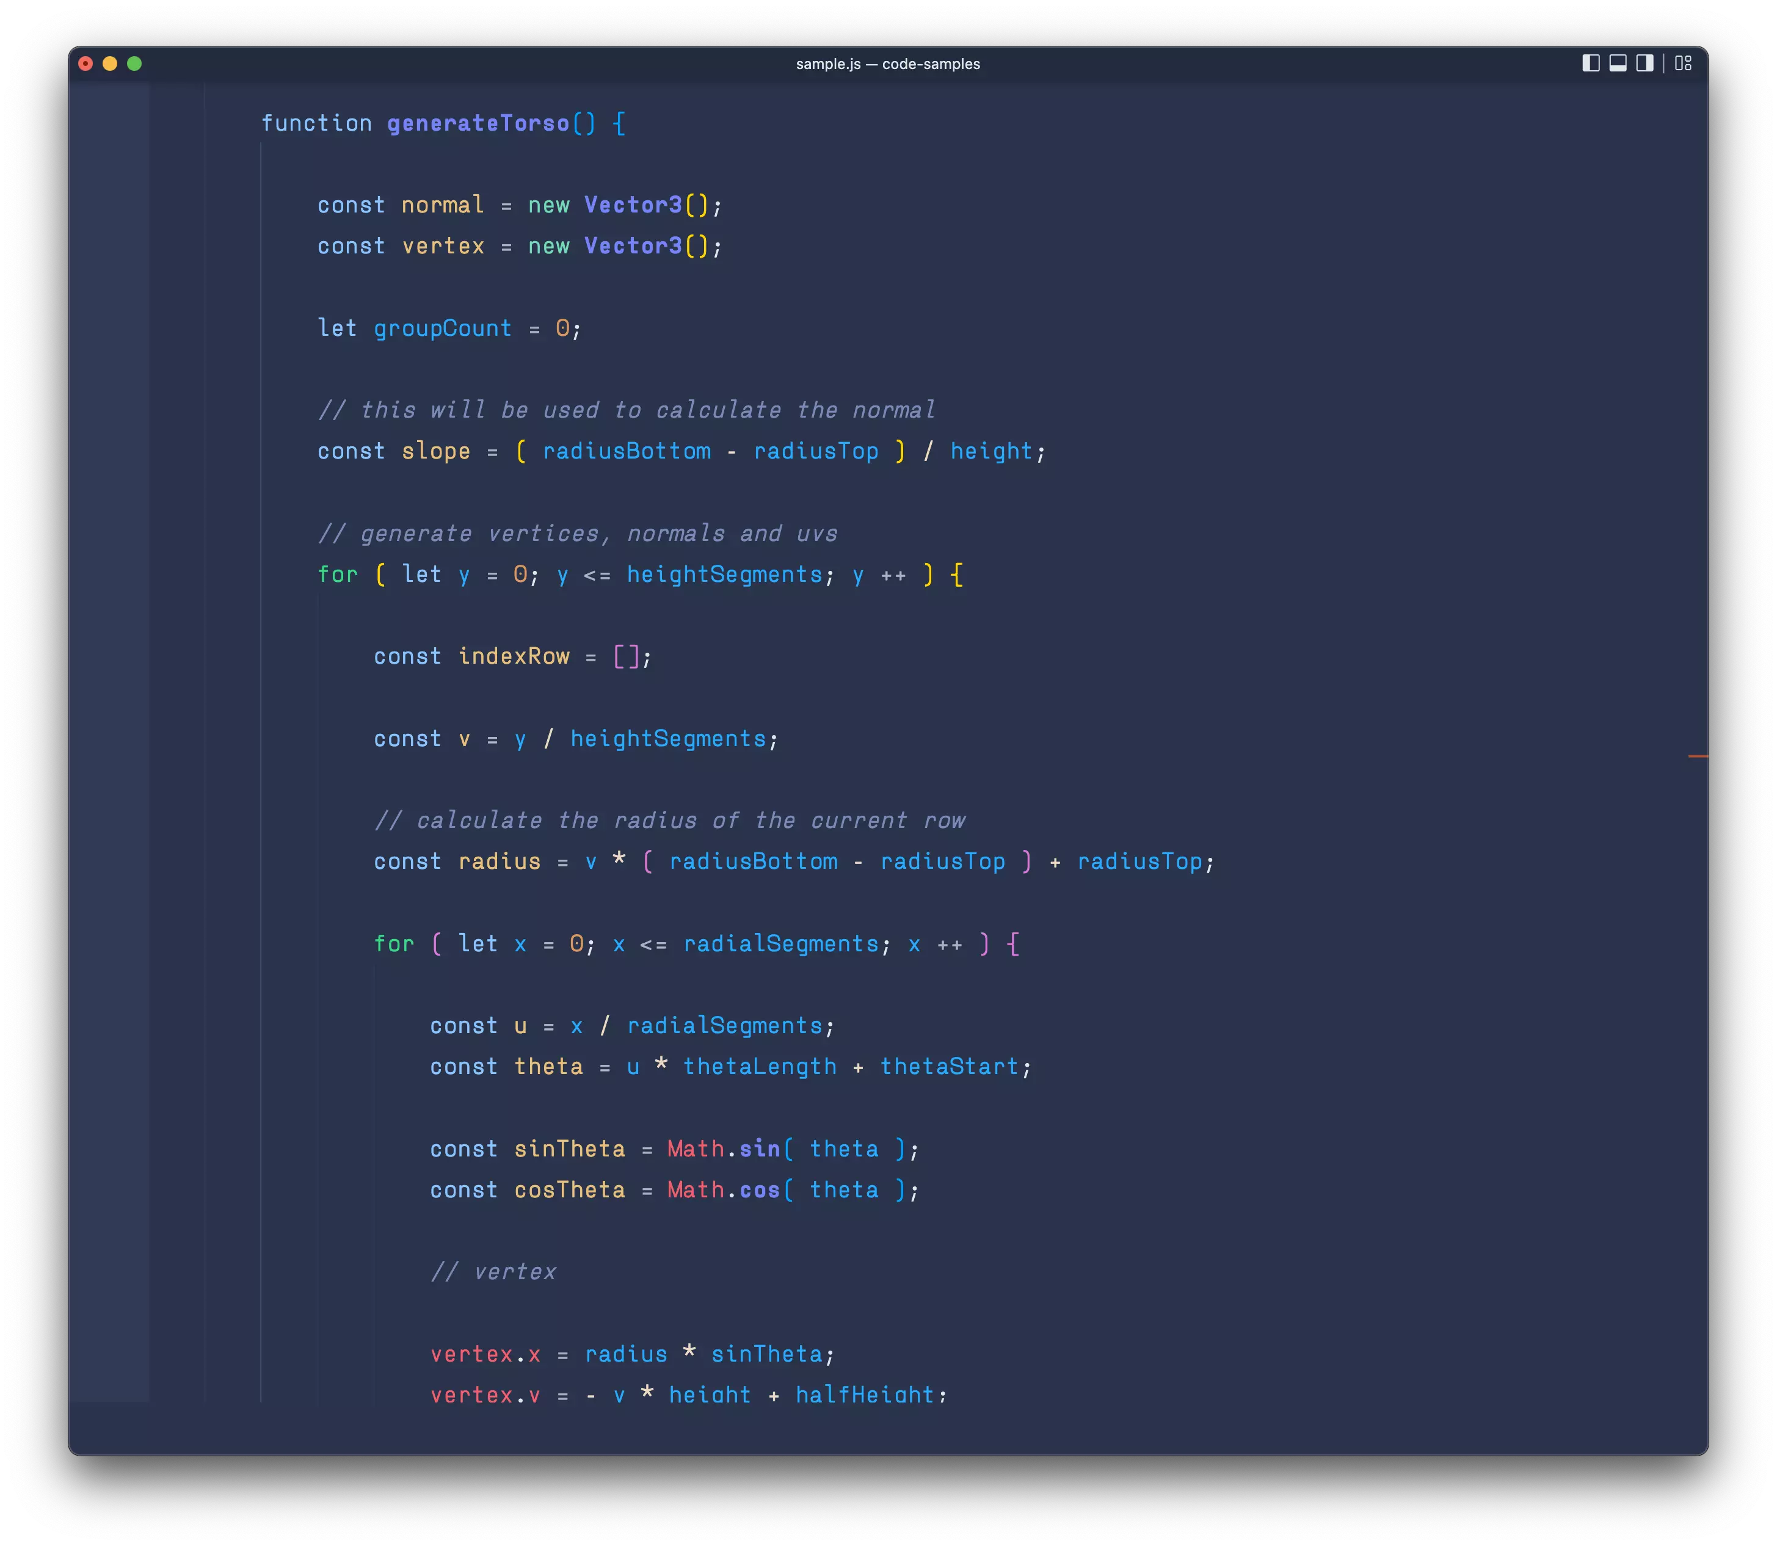Click 'radius' in the const radius declaration
Image resolution: width=1777 pixels, height=1546 pixels.
(500, 862)
